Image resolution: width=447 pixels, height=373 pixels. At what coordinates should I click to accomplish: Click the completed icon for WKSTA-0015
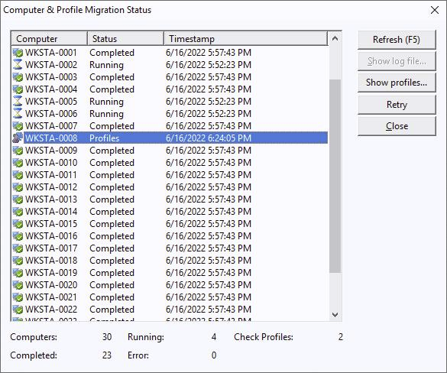point(18,224)
